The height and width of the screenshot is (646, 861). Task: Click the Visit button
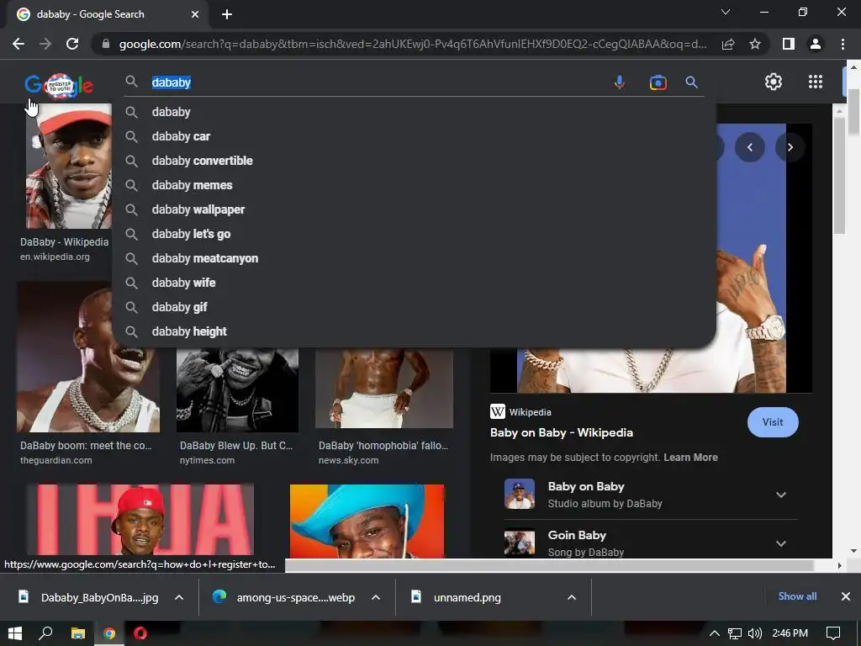773,422
